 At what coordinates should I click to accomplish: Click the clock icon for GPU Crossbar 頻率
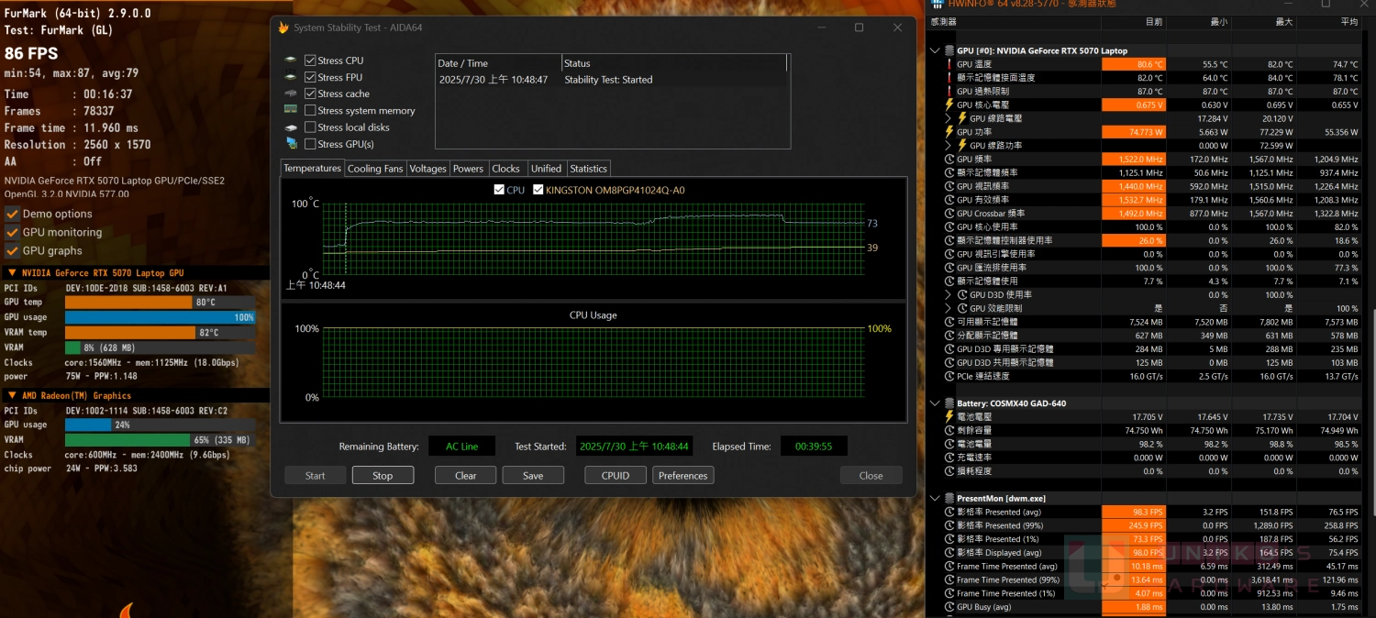pos(949,214)
